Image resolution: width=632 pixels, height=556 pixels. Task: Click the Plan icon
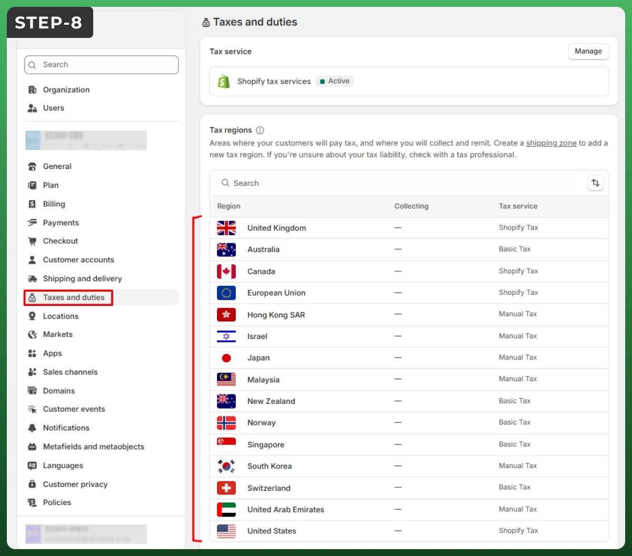point(32,185)
